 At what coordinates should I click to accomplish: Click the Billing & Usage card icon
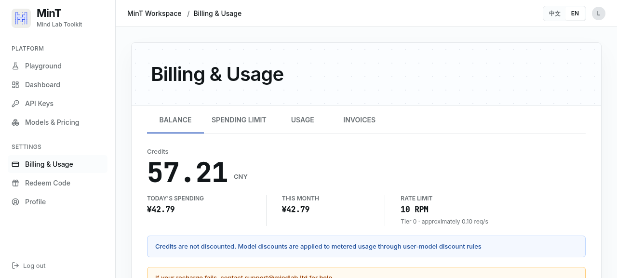(x=15, y=164)
